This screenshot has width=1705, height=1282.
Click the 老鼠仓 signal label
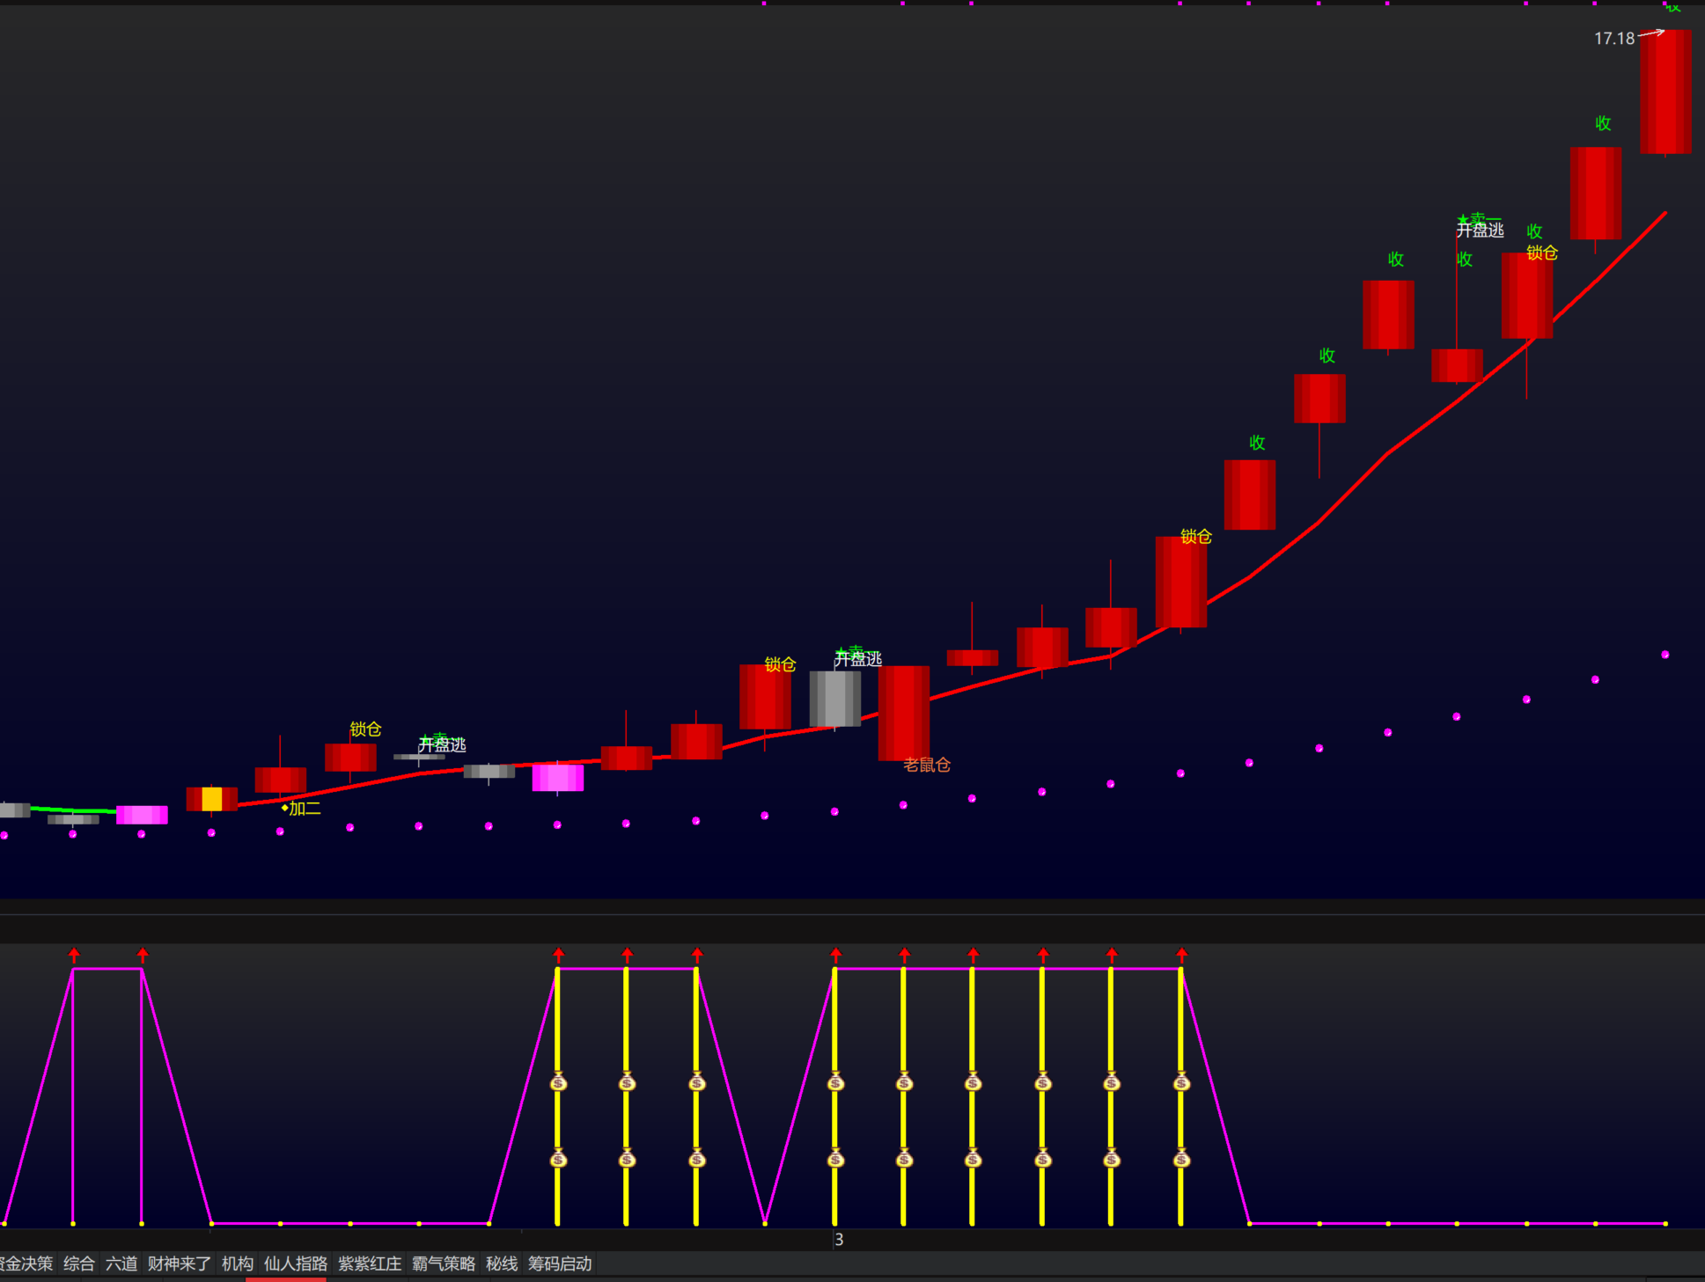(x=927, y=766)
